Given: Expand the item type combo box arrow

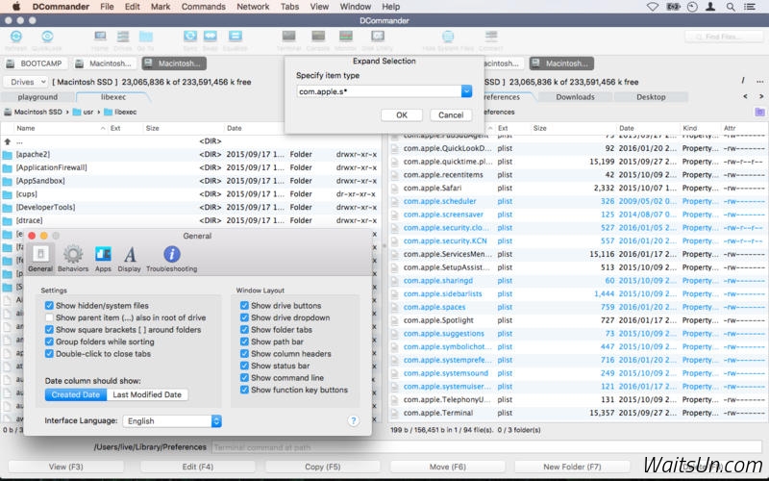Looking at the screenshot, I should pos(466,91).
